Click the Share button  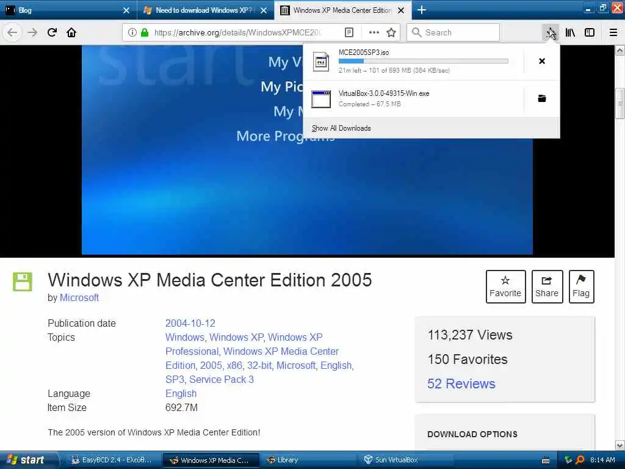tap(547, 287)
